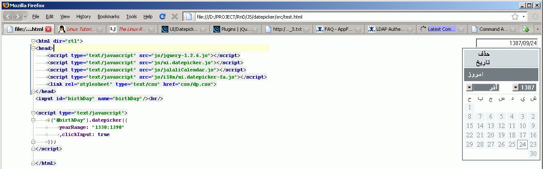
Task: Click the Forward navigation arrow
Action: tap(18, 16)
